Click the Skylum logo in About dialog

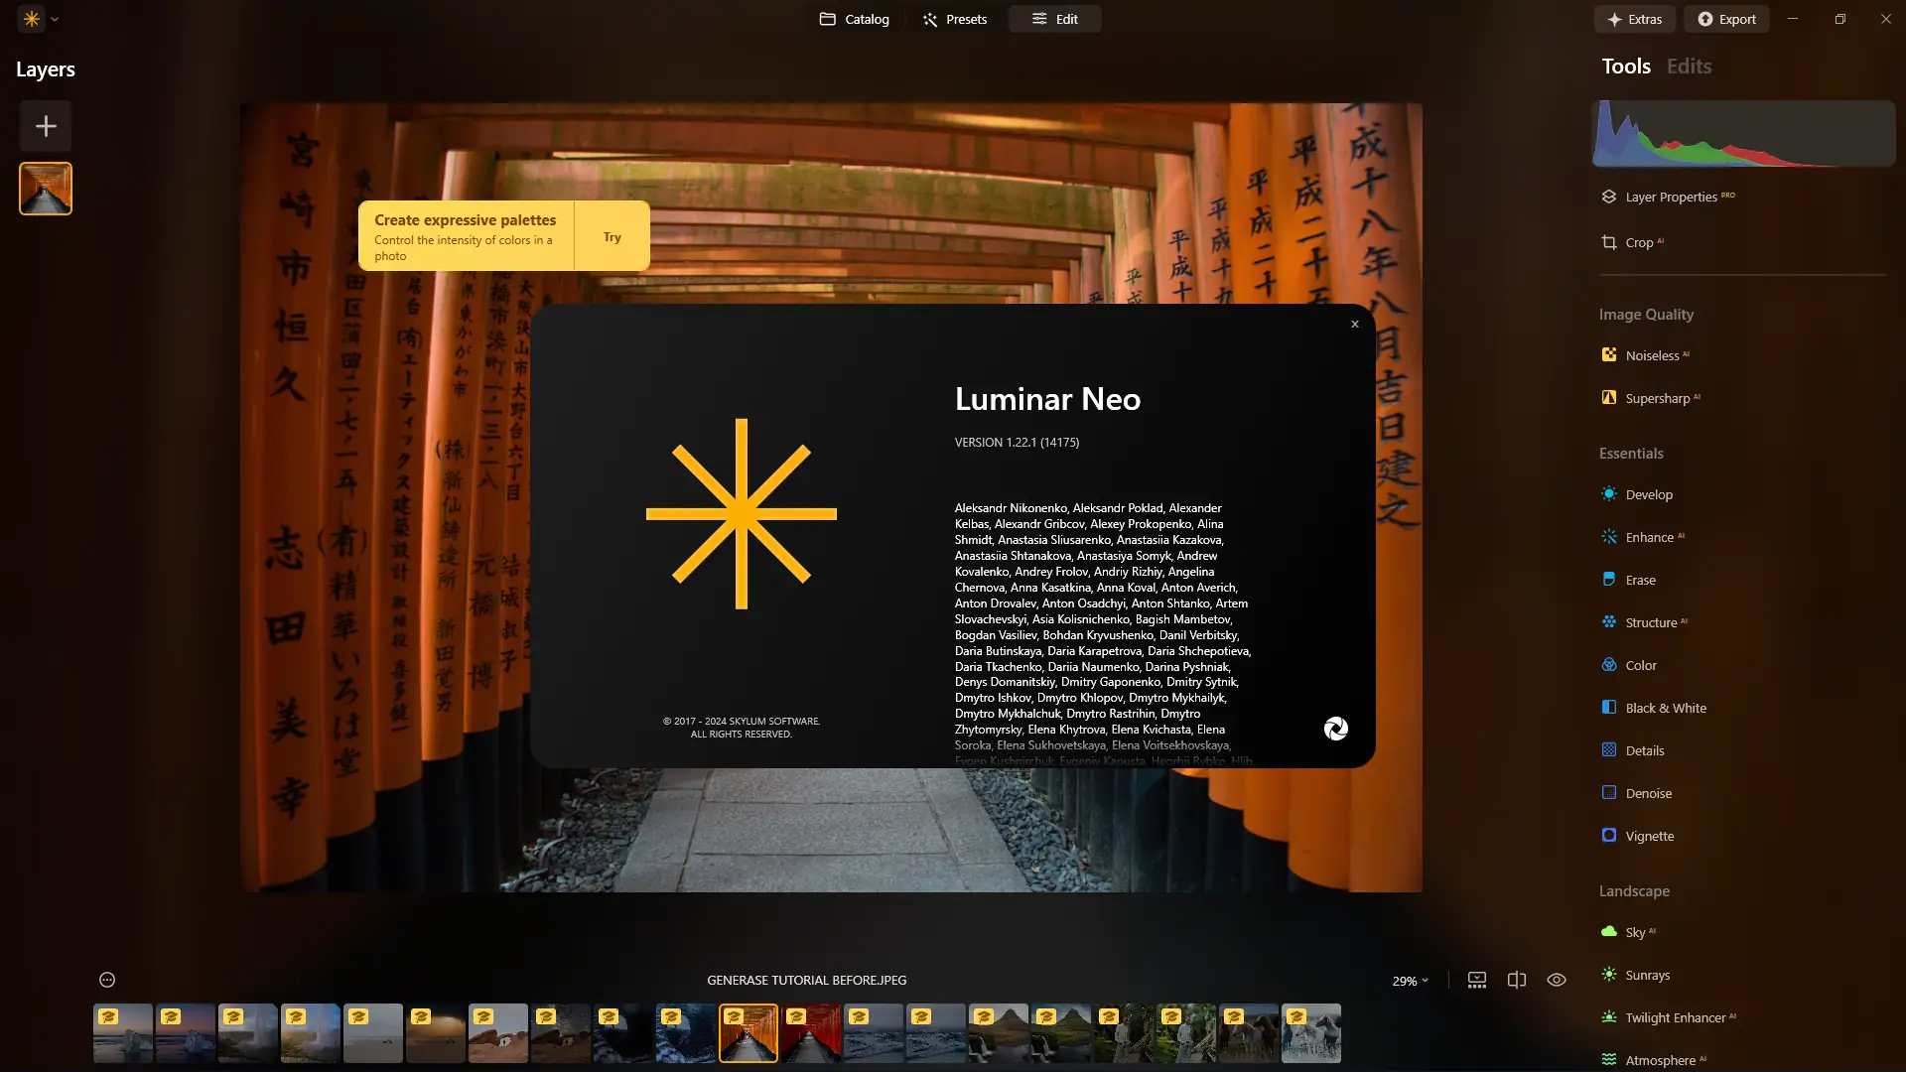(x=1335, y=729)
